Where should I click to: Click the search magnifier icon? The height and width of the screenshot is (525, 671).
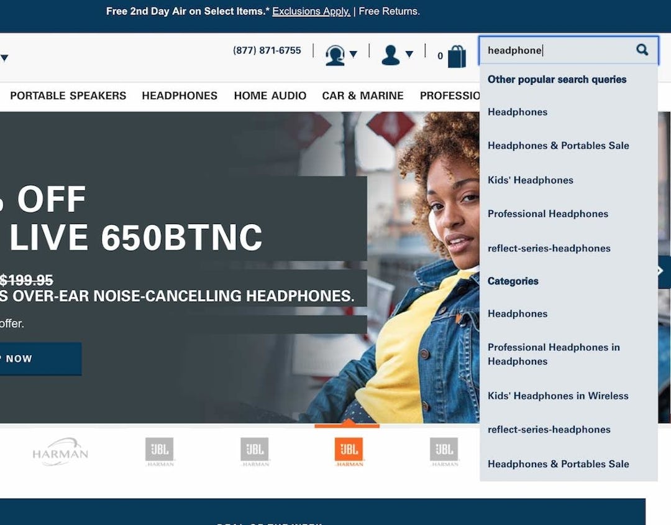642,50
